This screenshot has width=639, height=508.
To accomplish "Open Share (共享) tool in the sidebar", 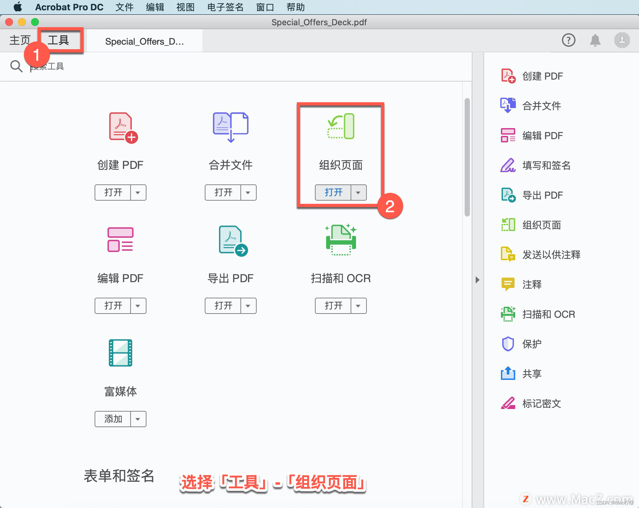I will click(x=532, y=374).
